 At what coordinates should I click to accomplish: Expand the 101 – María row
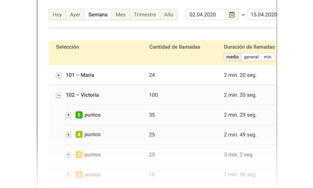(x=58, y=75)
